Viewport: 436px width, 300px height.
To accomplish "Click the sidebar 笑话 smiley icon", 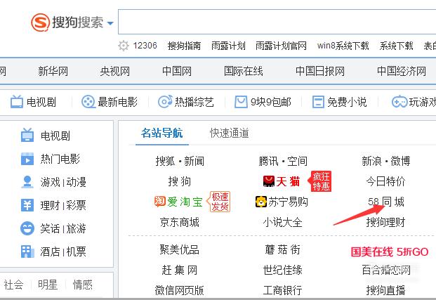I will (x=27, y=228).
